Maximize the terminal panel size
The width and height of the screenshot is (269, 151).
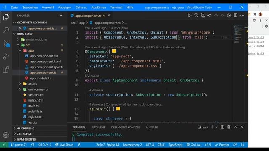[235, 127]
